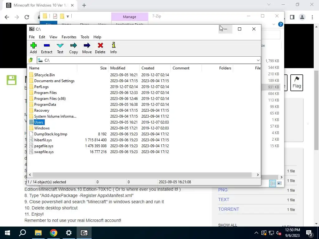This screenshot has width=319, height=239.
Task: Open the Edit menu
Action: coord(42,37)
